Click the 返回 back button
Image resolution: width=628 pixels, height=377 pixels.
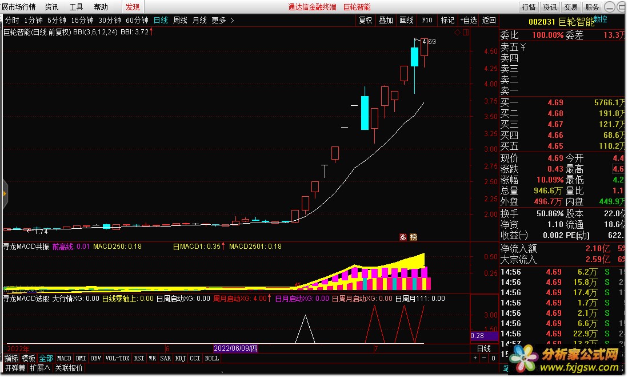[489, 20]
